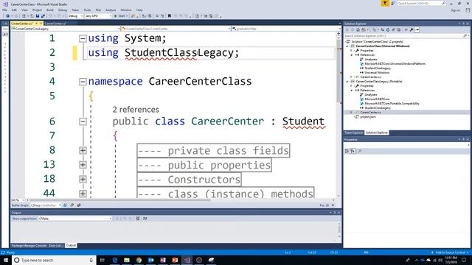Click the Categorized icon in Properties panel
This screenshot has height=265, width=472.
point(347,151)
